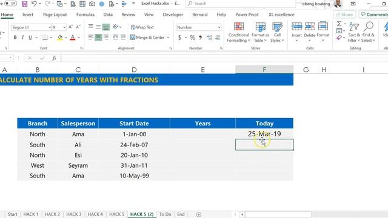Open Conditional Formatting menu
The width and height of the screenshot is (388, 218).
pyautogui.click(x=238, y=32)
